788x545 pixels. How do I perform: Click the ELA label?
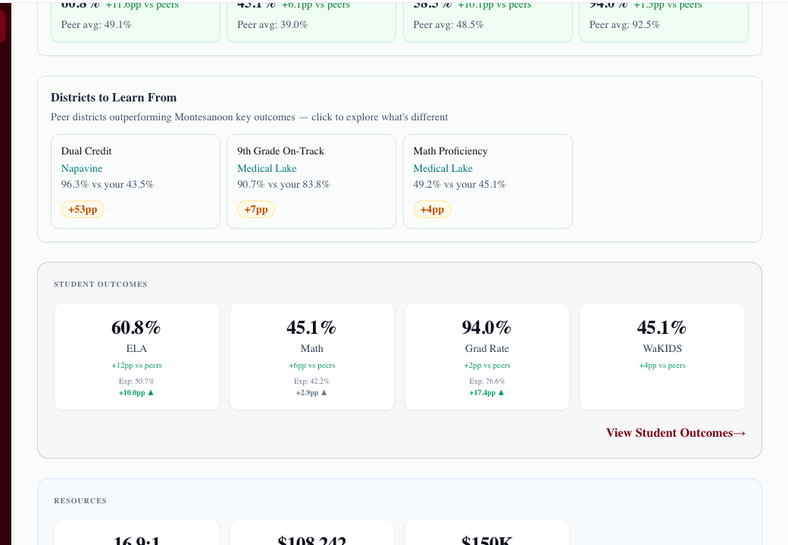click(x=136, y=348)
